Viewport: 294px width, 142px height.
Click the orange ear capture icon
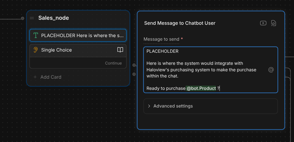click(35, 50)
